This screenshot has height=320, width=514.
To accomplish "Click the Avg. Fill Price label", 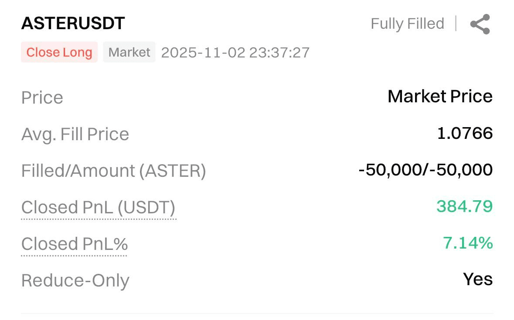I will click(75, 134).
